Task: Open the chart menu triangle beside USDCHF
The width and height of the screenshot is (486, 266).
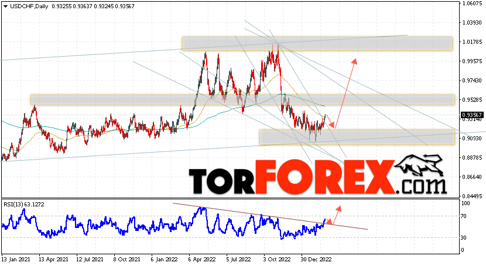Action: pyautogui.click(x=6, y=6)
